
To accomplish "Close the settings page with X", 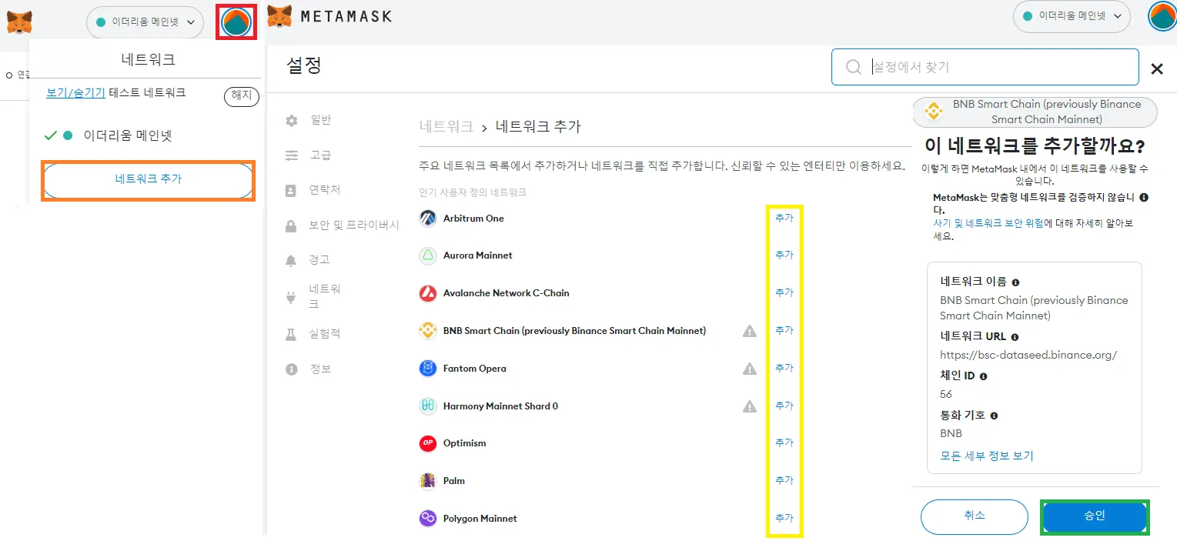I will click(1156, 69).
